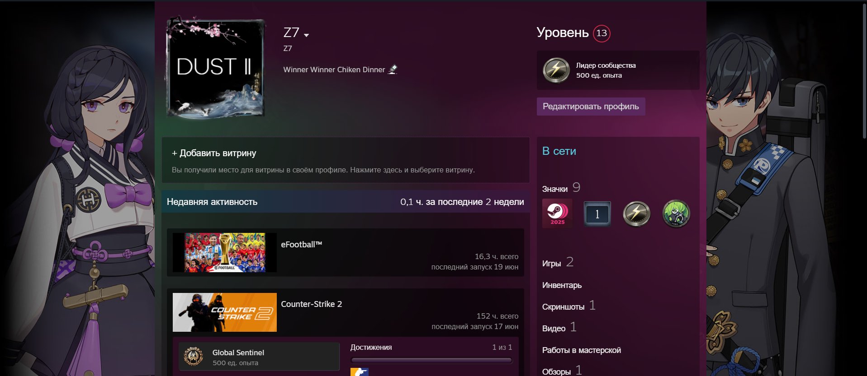Click the Global Sentinel badge name
Image resolution: width=867 pixels, height=376 pixels.
point(238,353)
